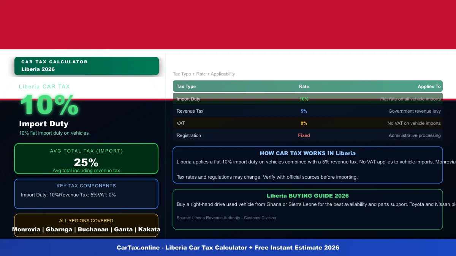Click 'Avg total including revenue tax' caption
This screenshot has height=256, width=456.
coord(86,171)
